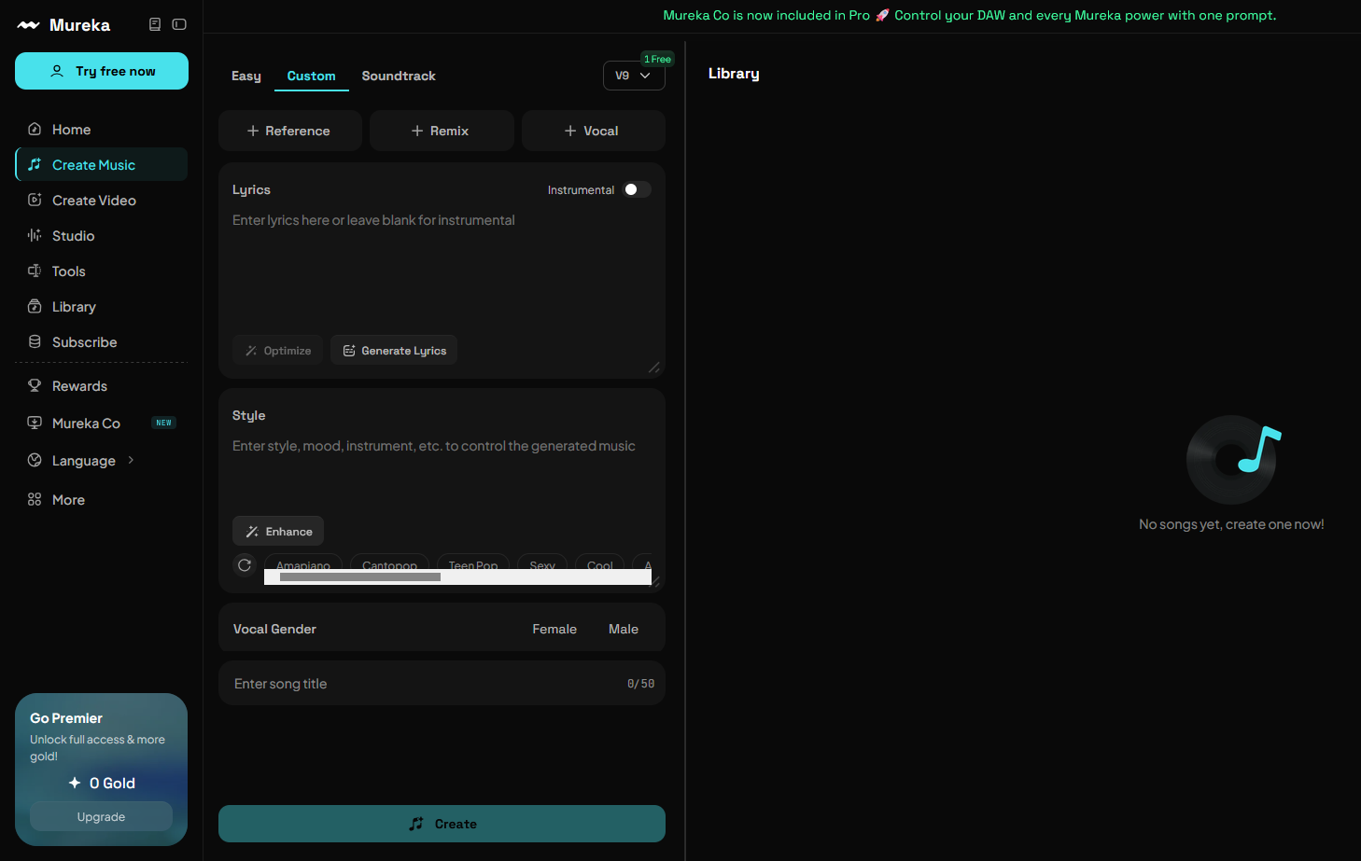This screenshot has width=1361, height=861.
Task: Switch to the Soundtrack tab
Action: [x=399, y=76]
